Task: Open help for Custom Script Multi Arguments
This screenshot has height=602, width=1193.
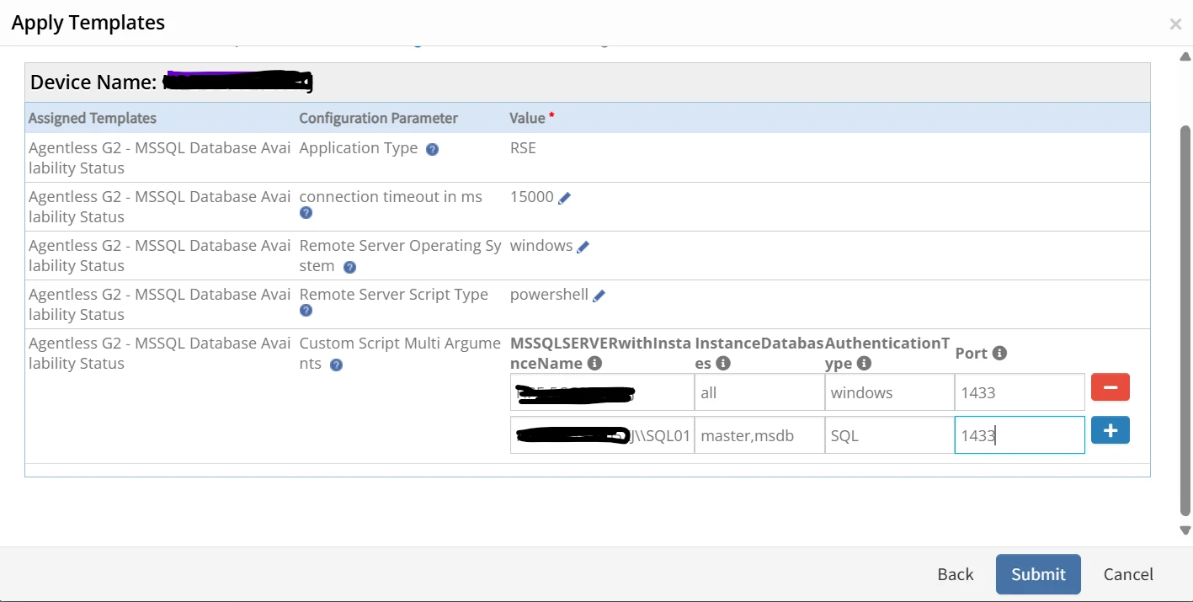Action: pyautogui.click(x=336, y=365)
